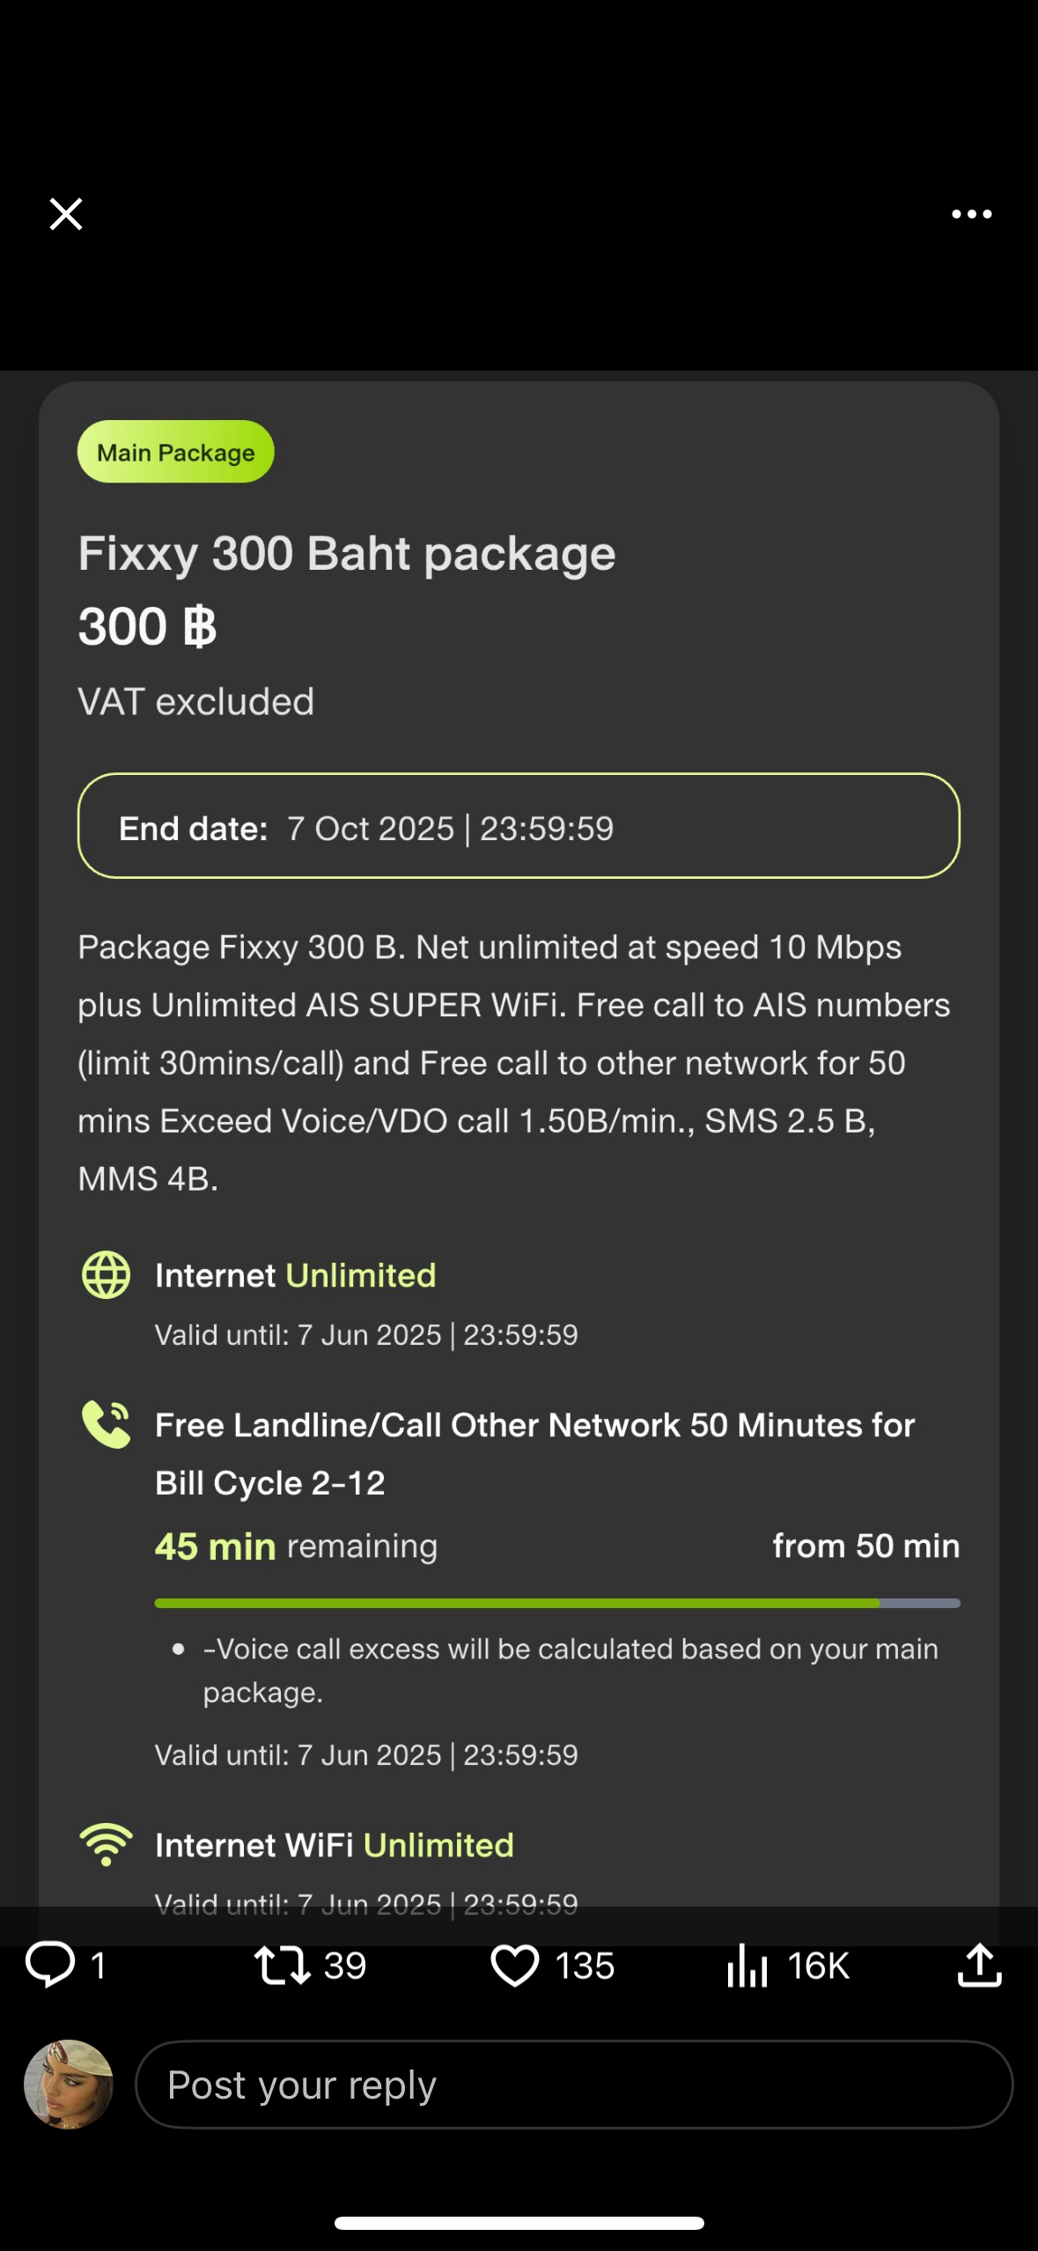The width and height of the screenshot is (1038, 2251).
Task: Tap the reply speech bubble icon
Action: pos(50,1965)
